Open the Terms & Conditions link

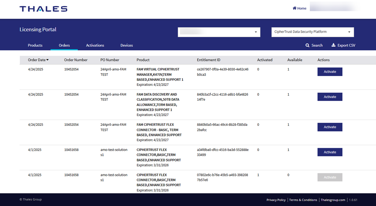click(303, 200)
